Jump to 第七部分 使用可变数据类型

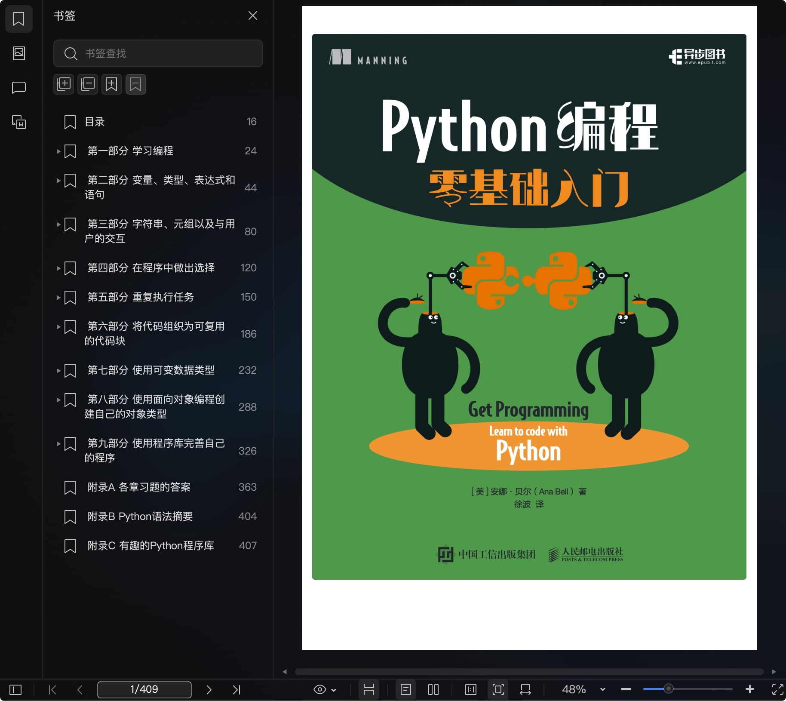tap(151, 370)
